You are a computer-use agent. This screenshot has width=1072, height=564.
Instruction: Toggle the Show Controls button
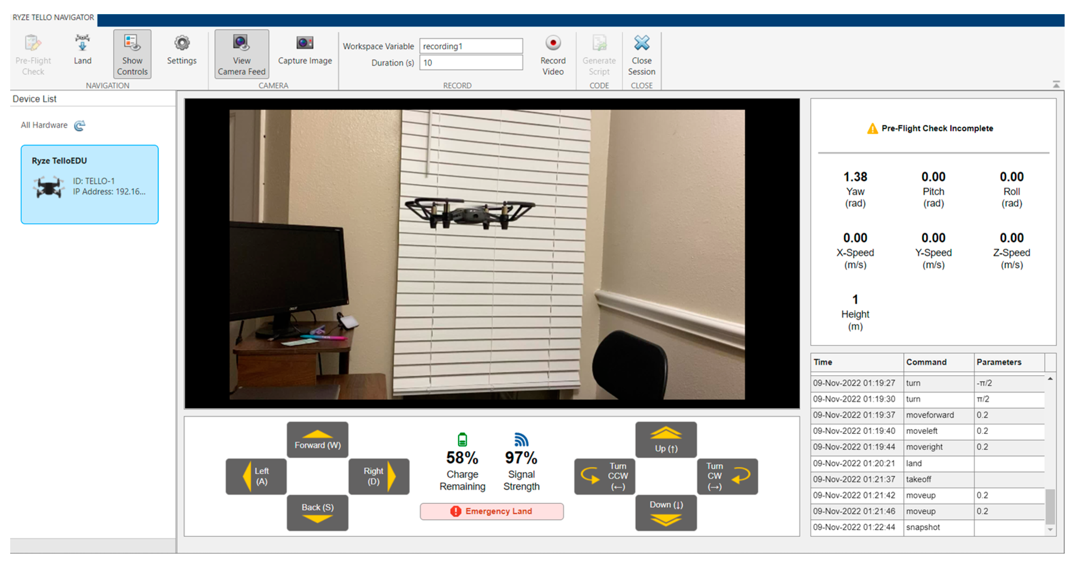point(132,54)
